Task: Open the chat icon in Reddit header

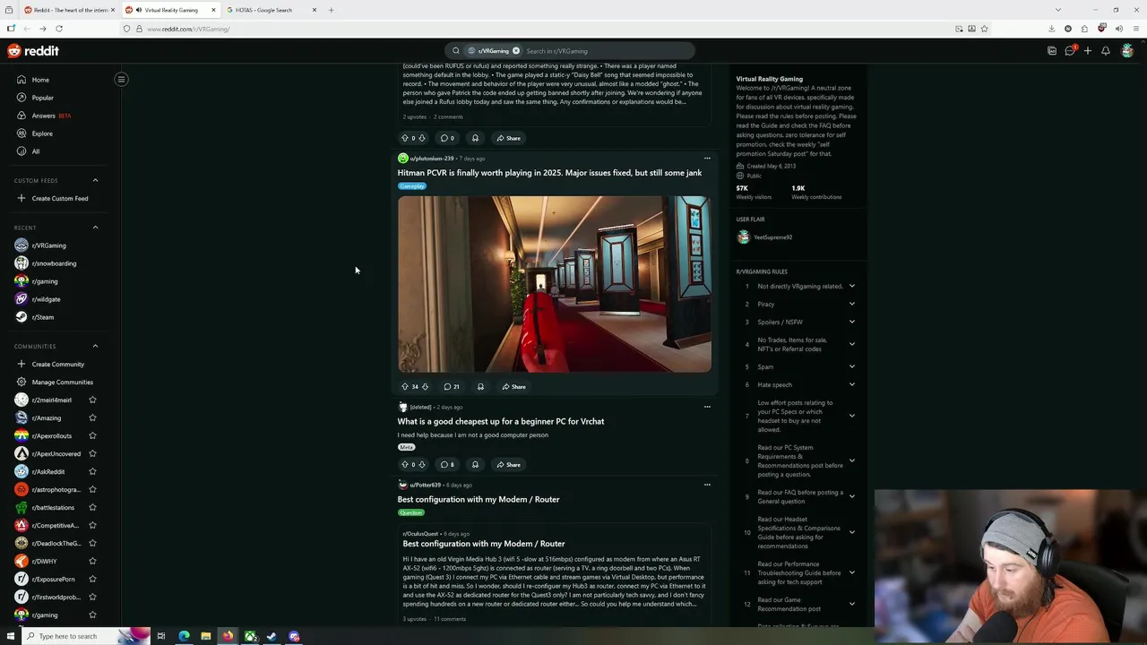Action: 1070,51
